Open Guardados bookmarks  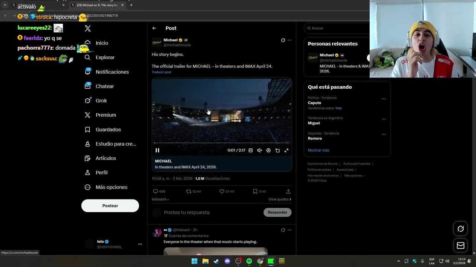click(103, 129)
